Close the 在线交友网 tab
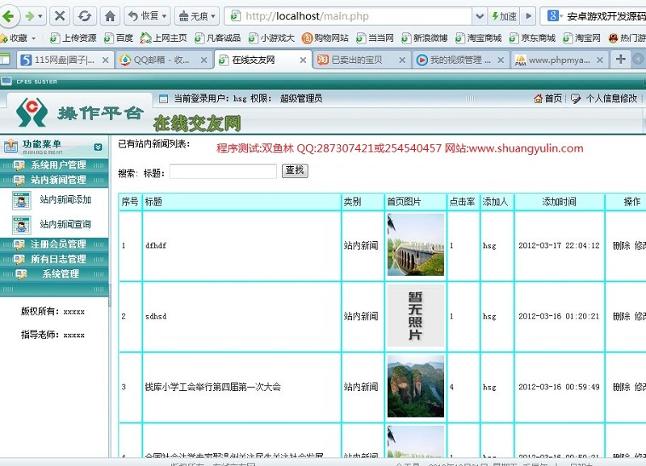Screen dimensions: 646x466 click(303, 60)
